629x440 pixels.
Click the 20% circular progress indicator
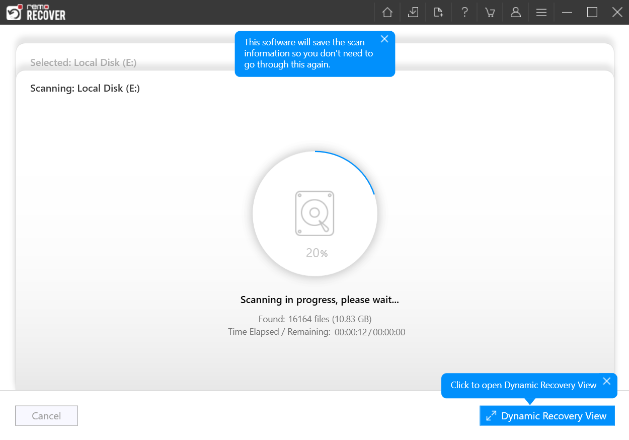[316, 253]
